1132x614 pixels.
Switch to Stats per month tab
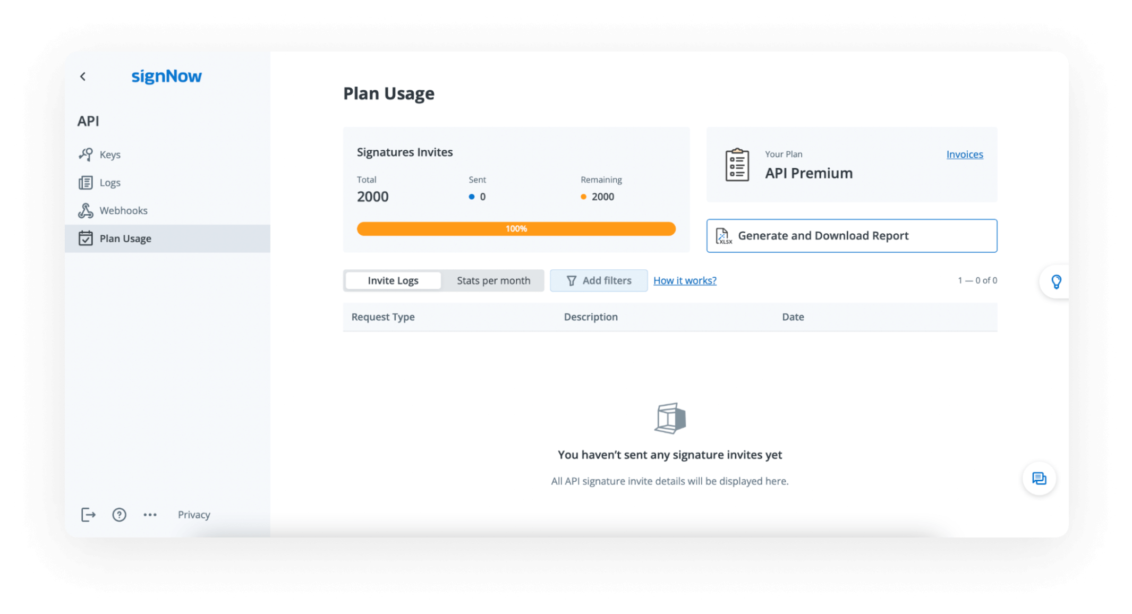(493, 280)
